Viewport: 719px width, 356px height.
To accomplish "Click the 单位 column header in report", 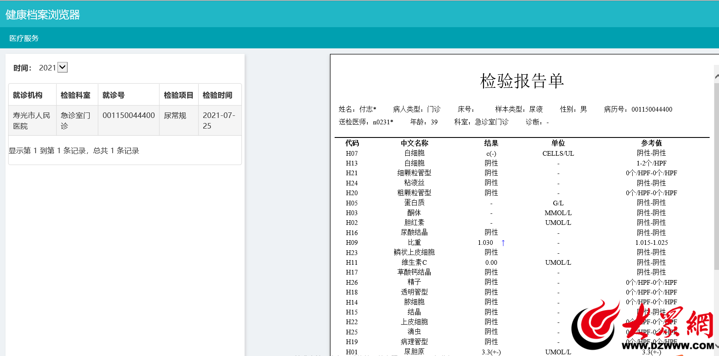I will point(558,143).
